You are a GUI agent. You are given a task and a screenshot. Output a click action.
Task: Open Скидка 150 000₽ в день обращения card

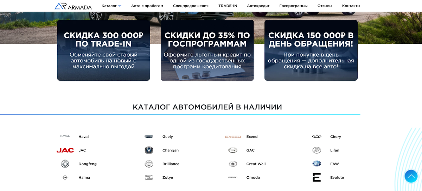(311, 50)
